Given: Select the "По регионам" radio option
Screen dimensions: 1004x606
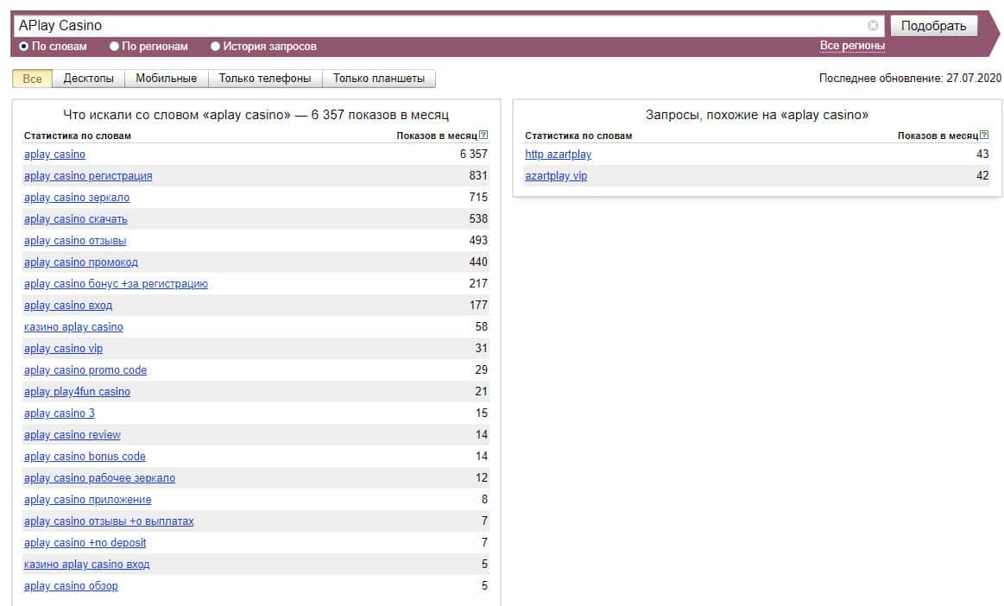Looking at the screenshot, I should click(115, 47).
